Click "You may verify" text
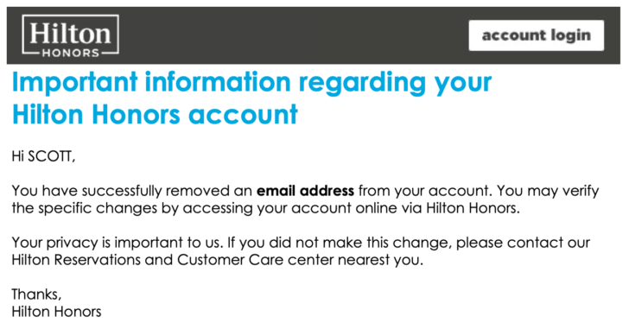 pos(548,191)
